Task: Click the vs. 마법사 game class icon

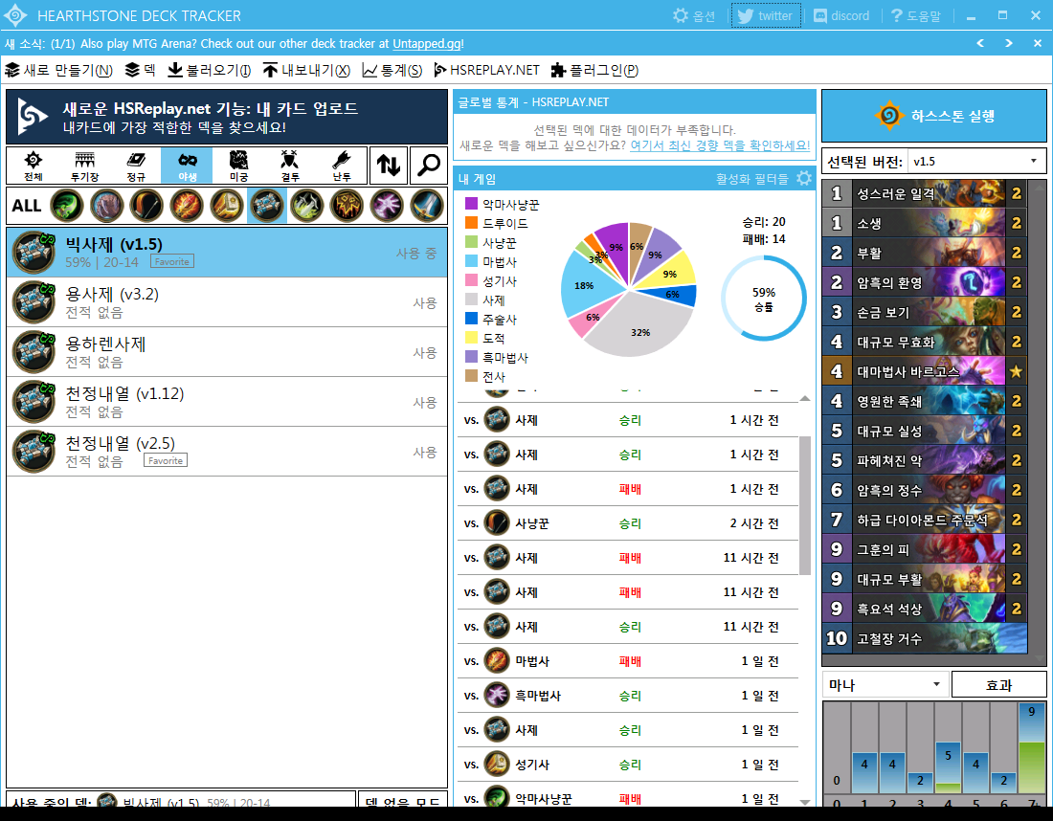Action: (497, 660)
